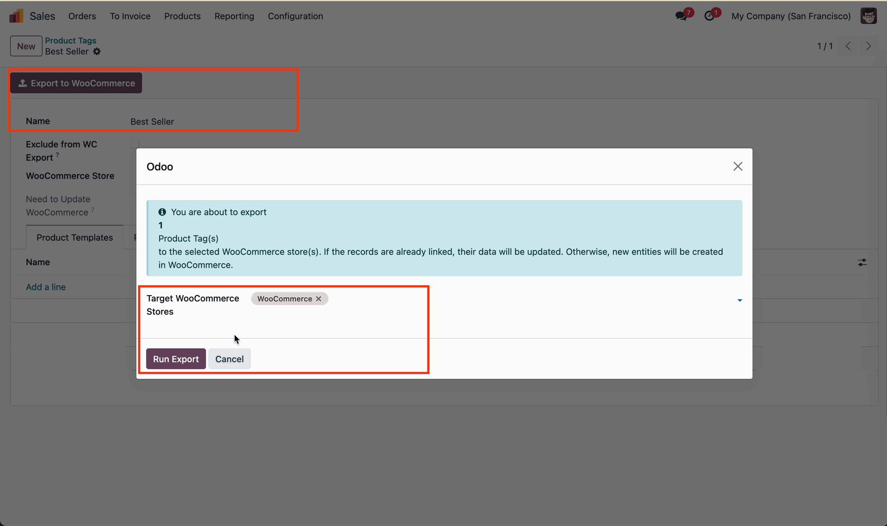Click the Run Export button
Screen dimensions: 887x526
[x=176, y=359]
